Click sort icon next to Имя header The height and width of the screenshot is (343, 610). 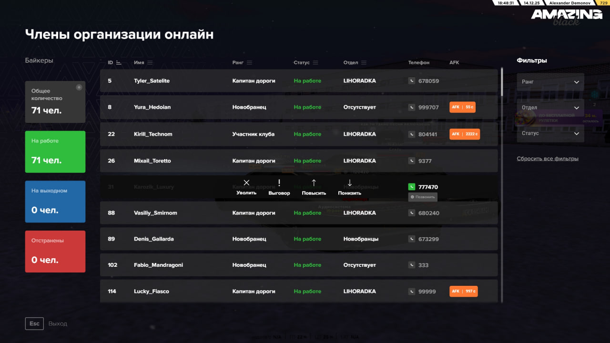150,62
